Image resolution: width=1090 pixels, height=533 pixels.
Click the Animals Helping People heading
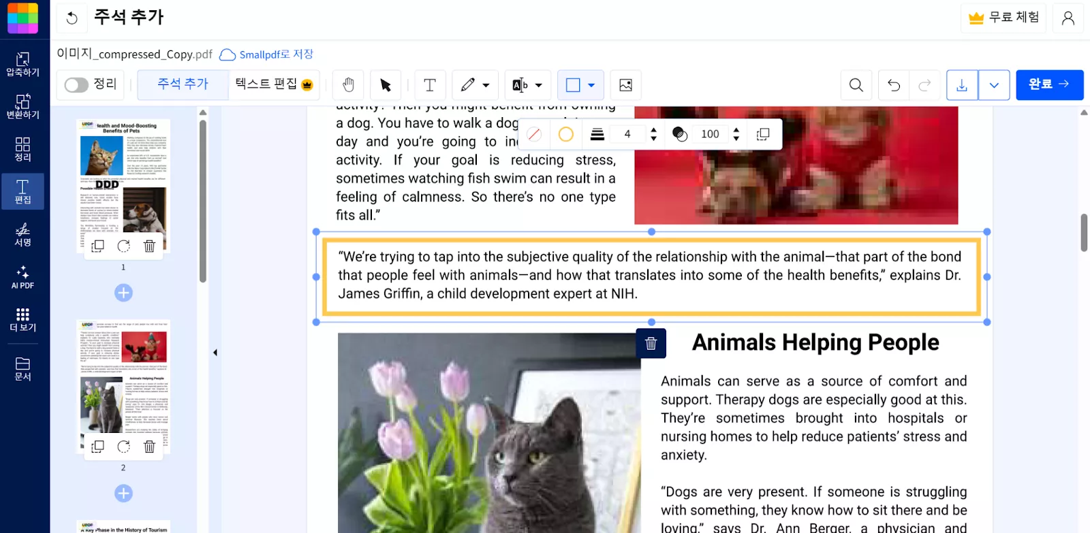[815, 342]
